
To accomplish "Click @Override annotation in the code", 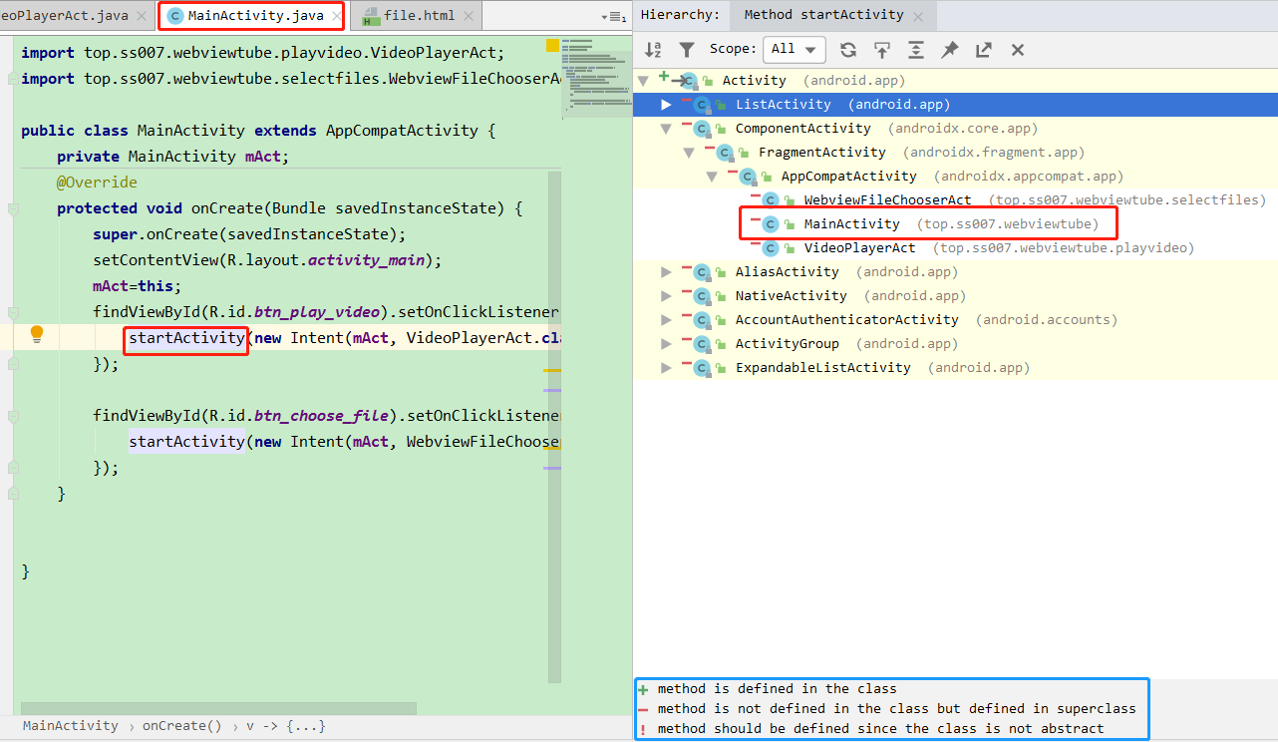I will (x=97, y=183).
